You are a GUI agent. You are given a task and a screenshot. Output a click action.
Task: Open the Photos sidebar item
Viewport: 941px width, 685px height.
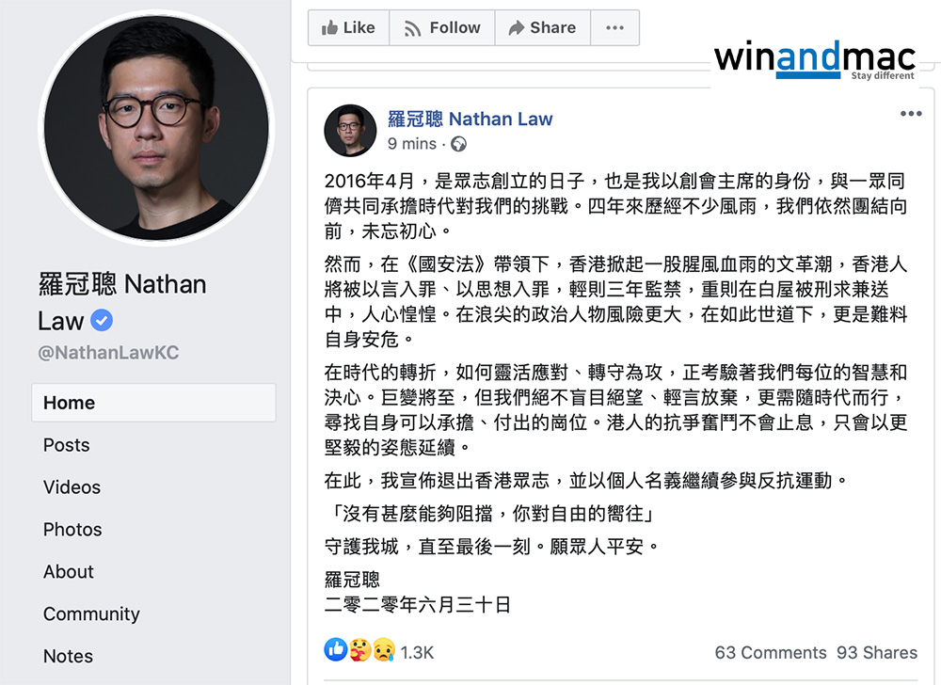coord(72,530)
